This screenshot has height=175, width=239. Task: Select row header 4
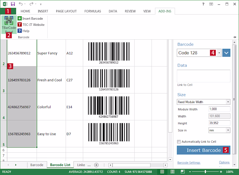point(3,107)
